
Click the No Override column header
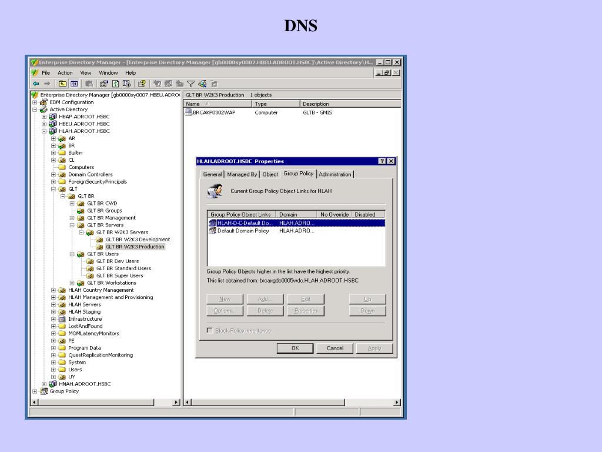334,214
